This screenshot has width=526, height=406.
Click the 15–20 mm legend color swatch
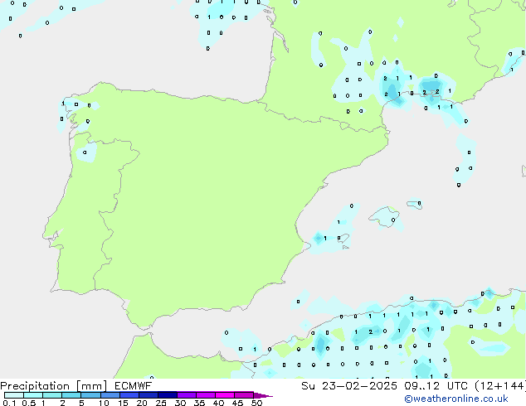click(129, 395)
